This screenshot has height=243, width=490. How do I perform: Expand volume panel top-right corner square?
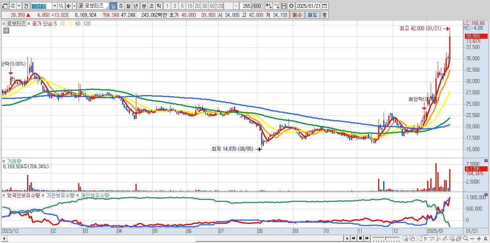pos(487,160)
